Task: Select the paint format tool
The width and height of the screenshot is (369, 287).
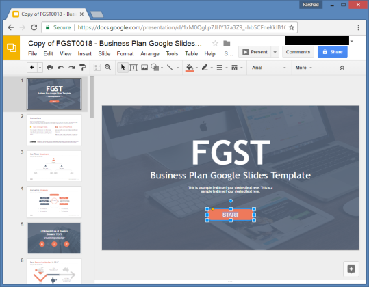Action: coord(82,68)
